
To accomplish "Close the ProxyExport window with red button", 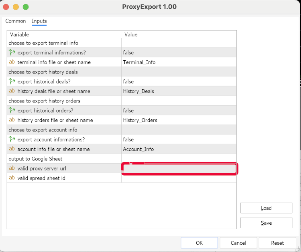I will click(x=6, y=7).
